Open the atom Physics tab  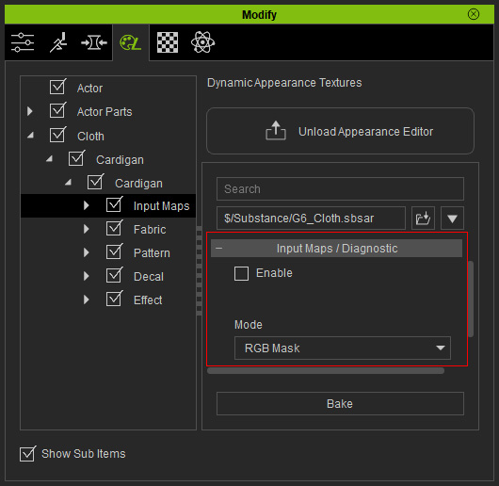point(202,42)
